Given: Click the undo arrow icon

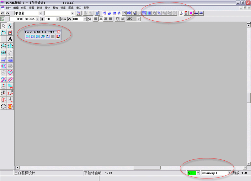Looking at the screenshot, I should pos(3,13).
